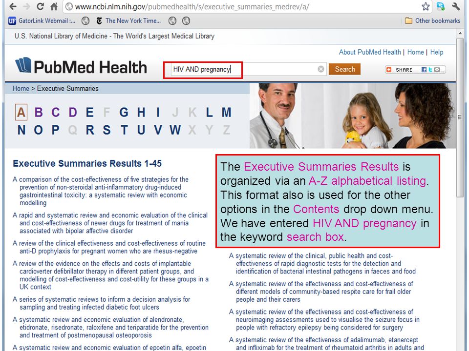Select letter R in the alphabet index
Screen dimensions: 469x351
pyautogui.click(x=90, y=130)
